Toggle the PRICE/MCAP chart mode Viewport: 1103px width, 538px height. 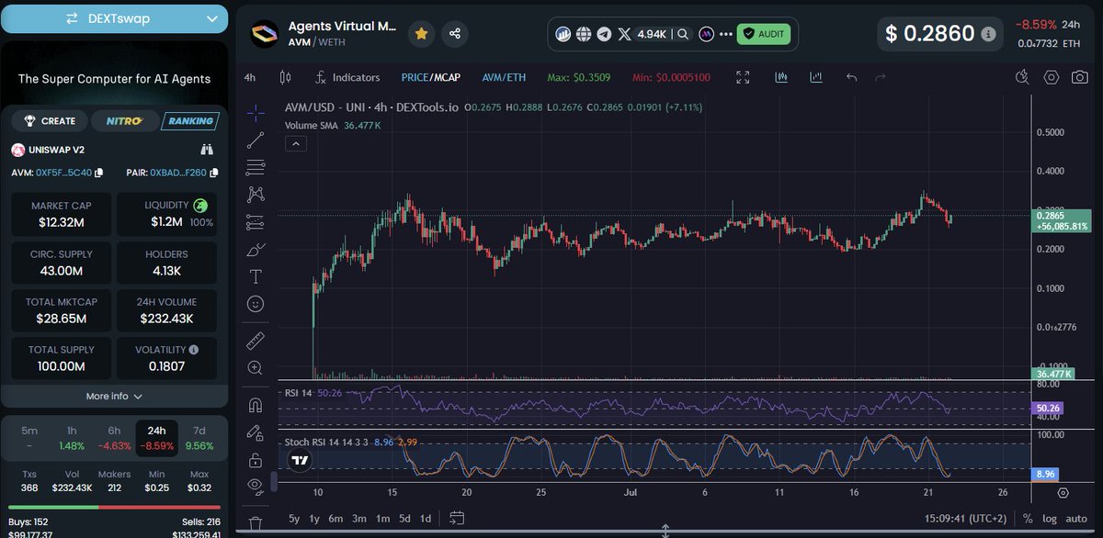(431, 78)
